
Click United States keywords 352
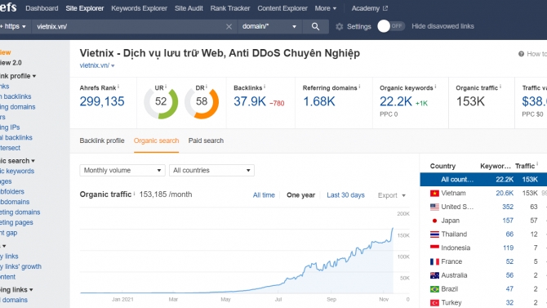[x=508, y=207]
